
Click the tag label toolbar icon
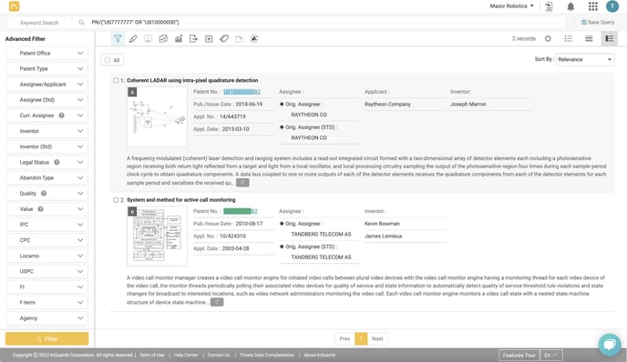coord(224,39)
